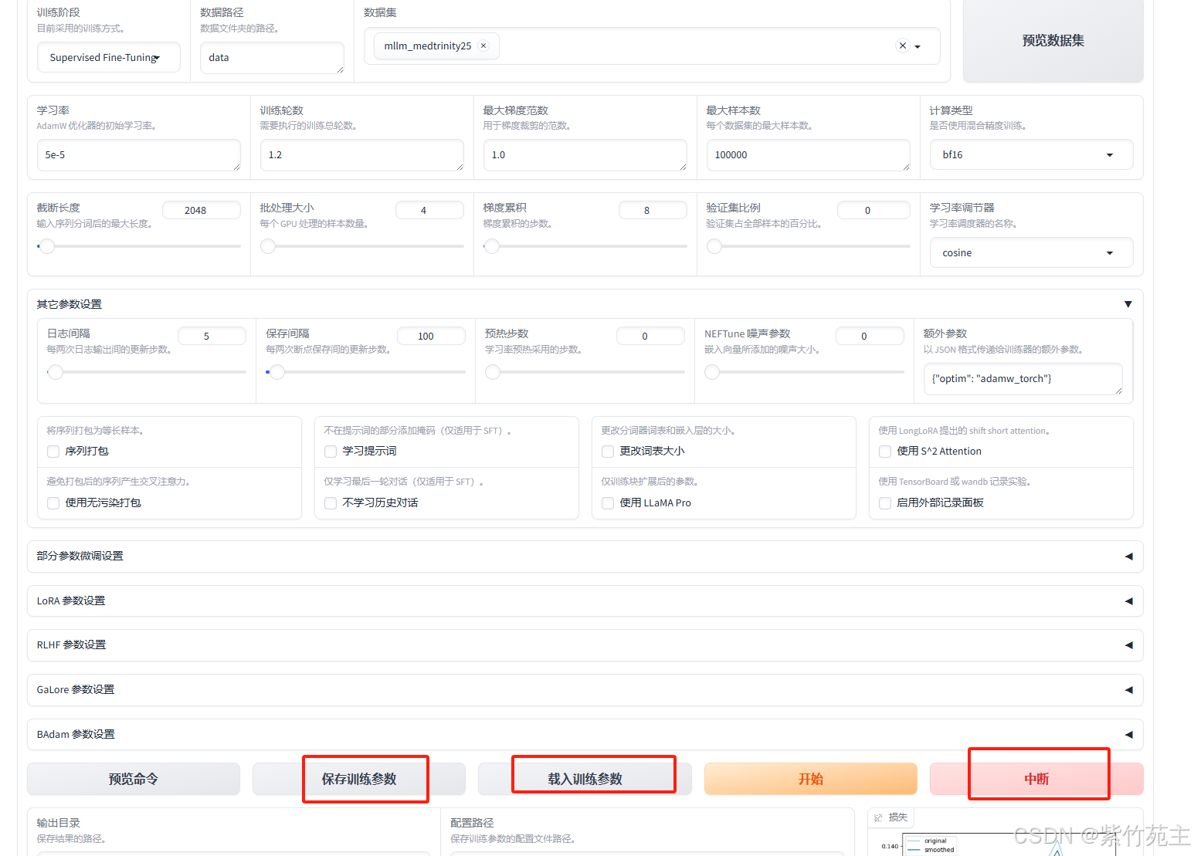Click the 梯度累积 number box showing 8
1194x856 pixels.
pos(653,210)
